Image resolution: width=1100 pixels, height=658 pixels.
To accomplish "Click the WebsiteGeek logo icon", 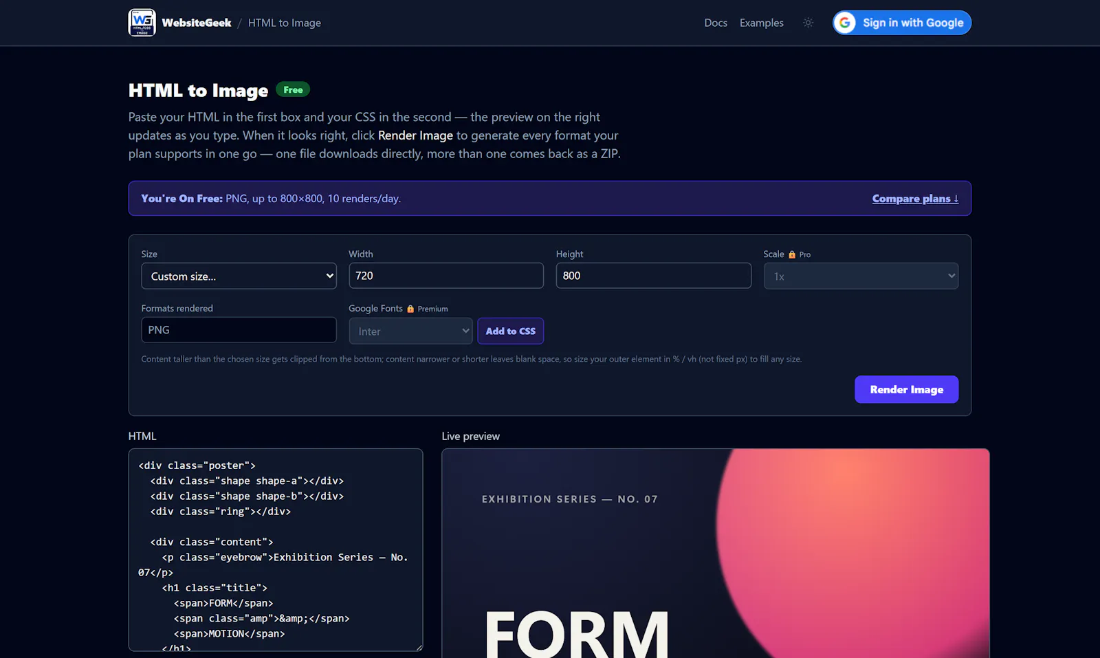I will (x=142, y=23).
